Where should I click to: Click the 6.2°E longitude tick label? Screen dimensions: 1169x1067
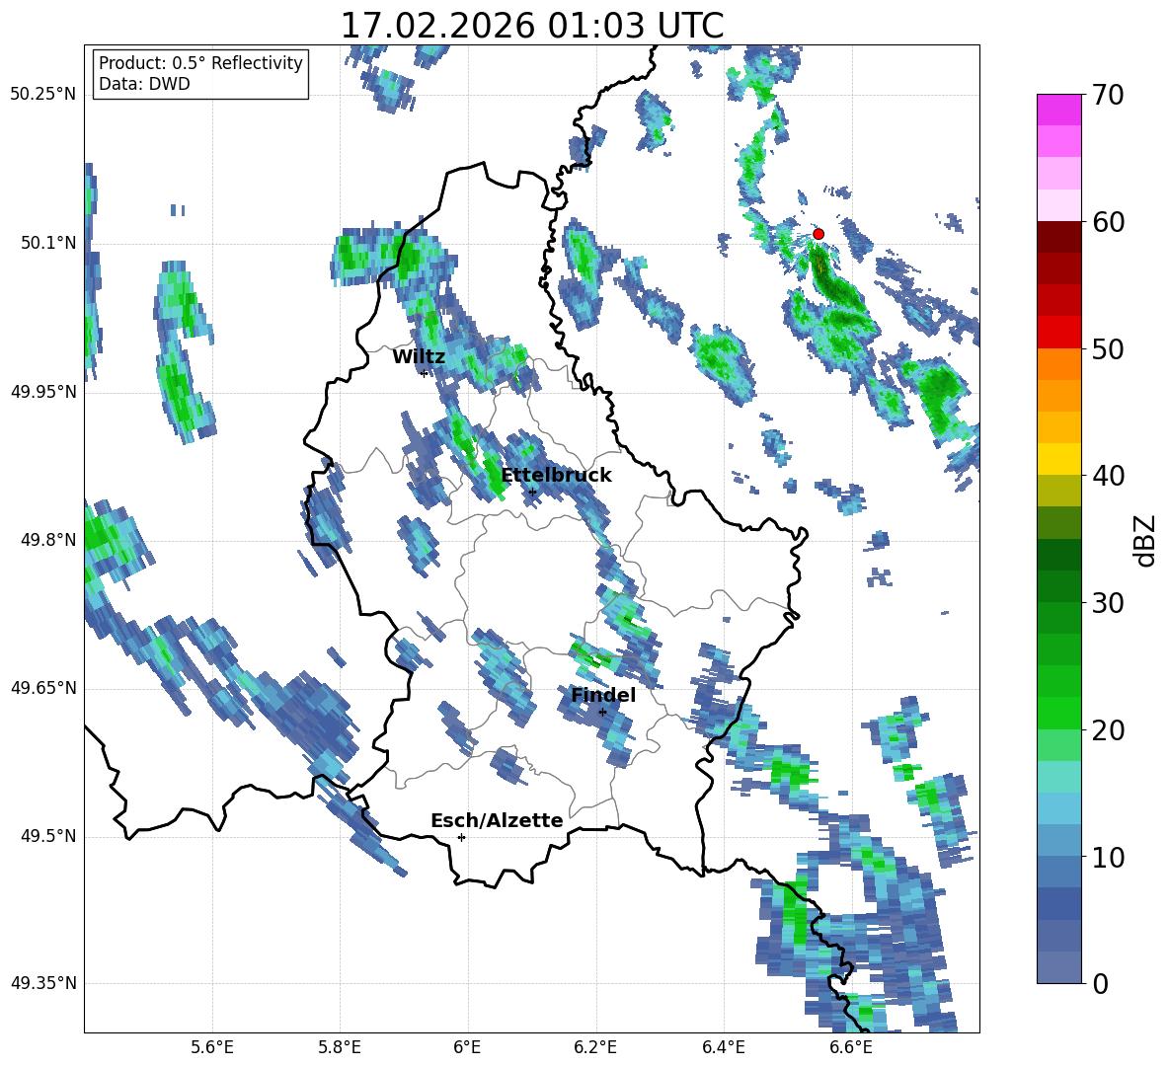(595, 1047)
